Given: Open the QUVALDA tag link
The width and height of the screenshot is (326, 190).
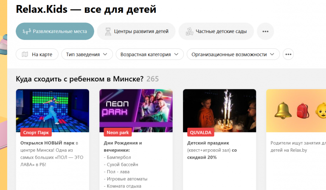Looking at the screenshot, I should tap(201, 132).
